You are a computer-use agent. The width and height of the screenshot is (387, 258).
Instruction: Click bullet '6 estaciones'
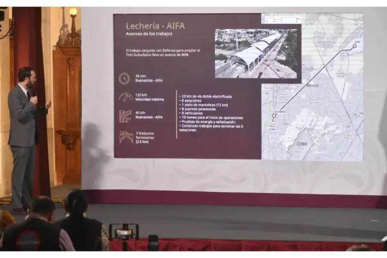pyautogui.click(x=190, y=101)
